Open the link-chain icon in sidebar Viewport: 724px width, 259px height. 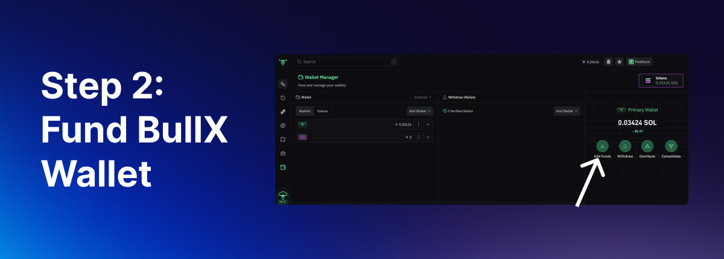pos(283,84)
